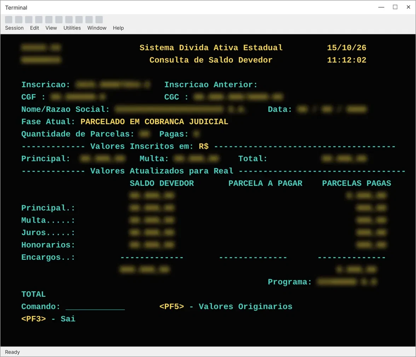Screen dimensions: 416x357
Task: Click the <PF3> key label
Action: click(x=33, y=319)
